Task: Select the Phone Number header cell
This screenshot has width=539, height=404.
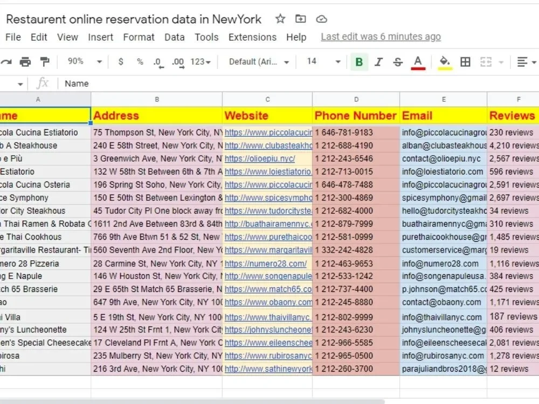Action: click(x=356, y=115)
